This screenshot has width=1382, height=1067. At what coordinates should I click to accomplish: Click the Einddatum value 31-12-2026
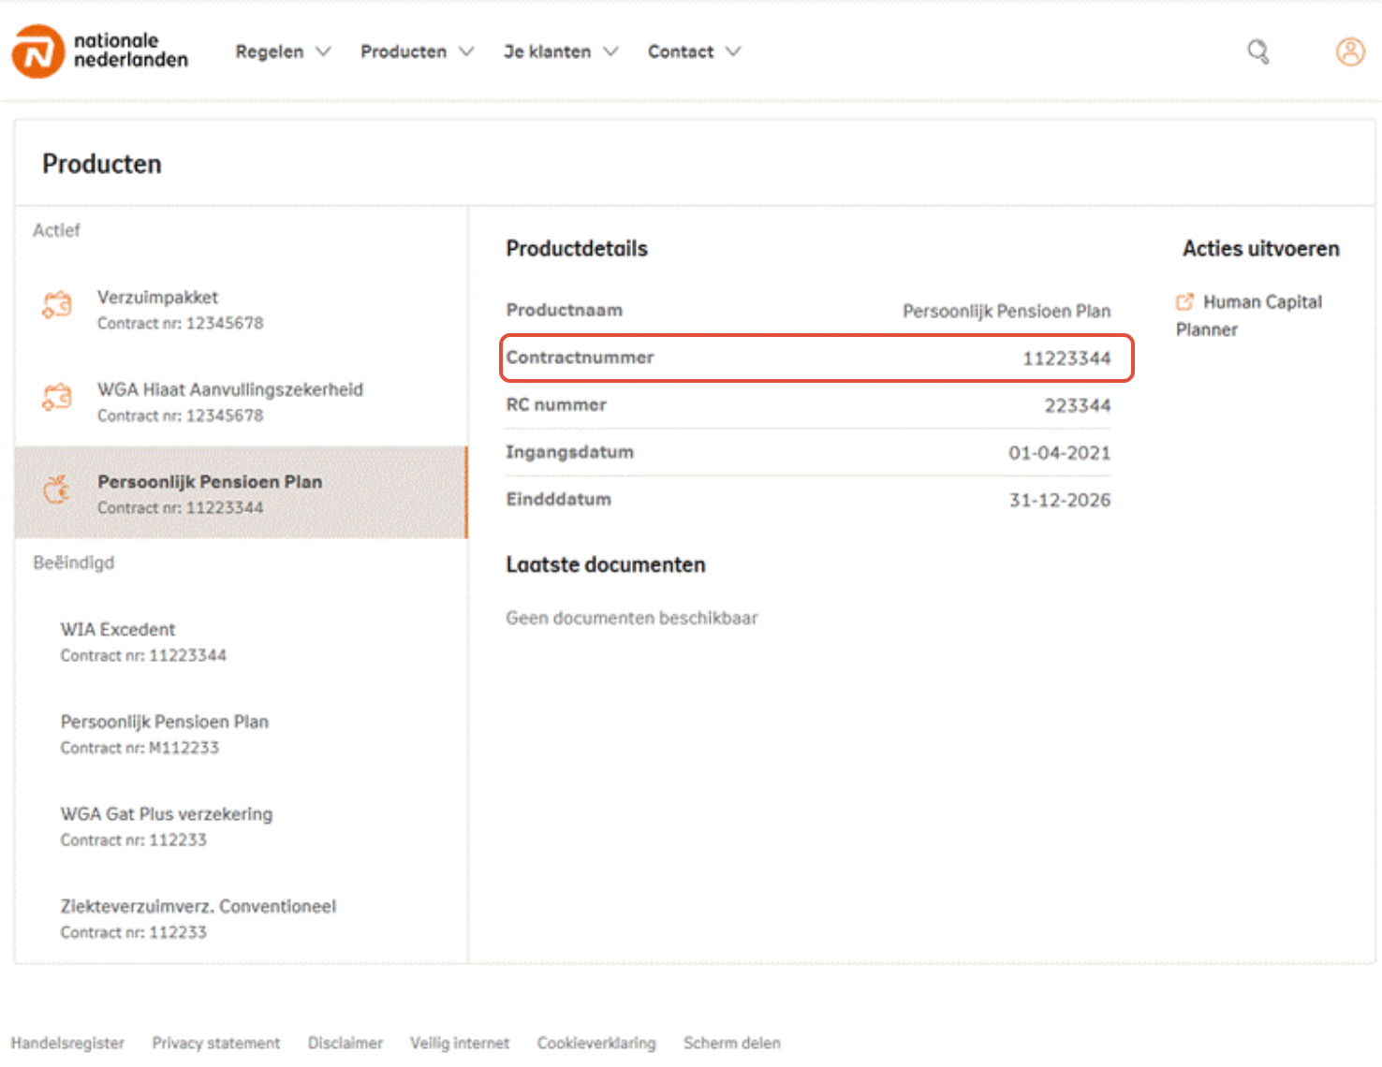[x=1060, y=500]
